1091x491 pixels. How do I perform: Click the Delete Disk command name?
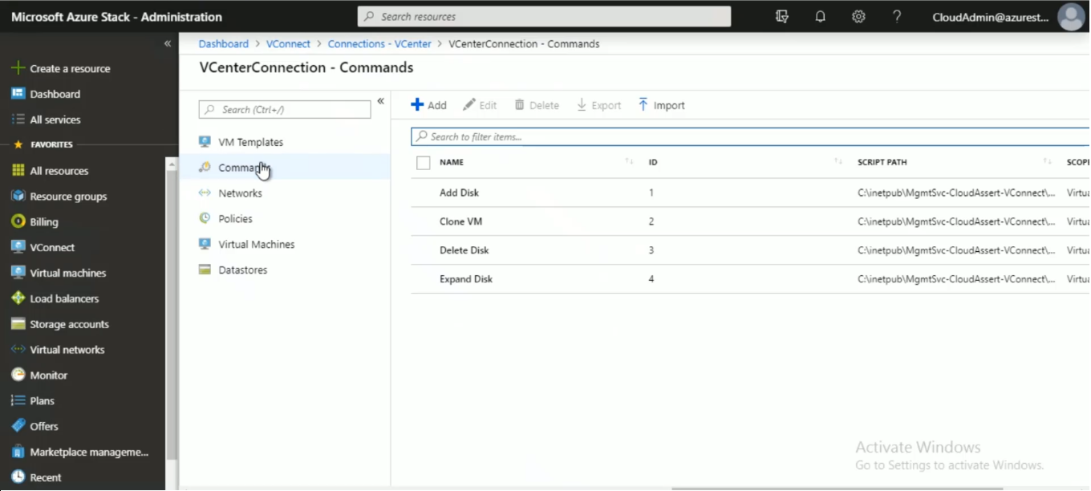click(x=464, y=250)
